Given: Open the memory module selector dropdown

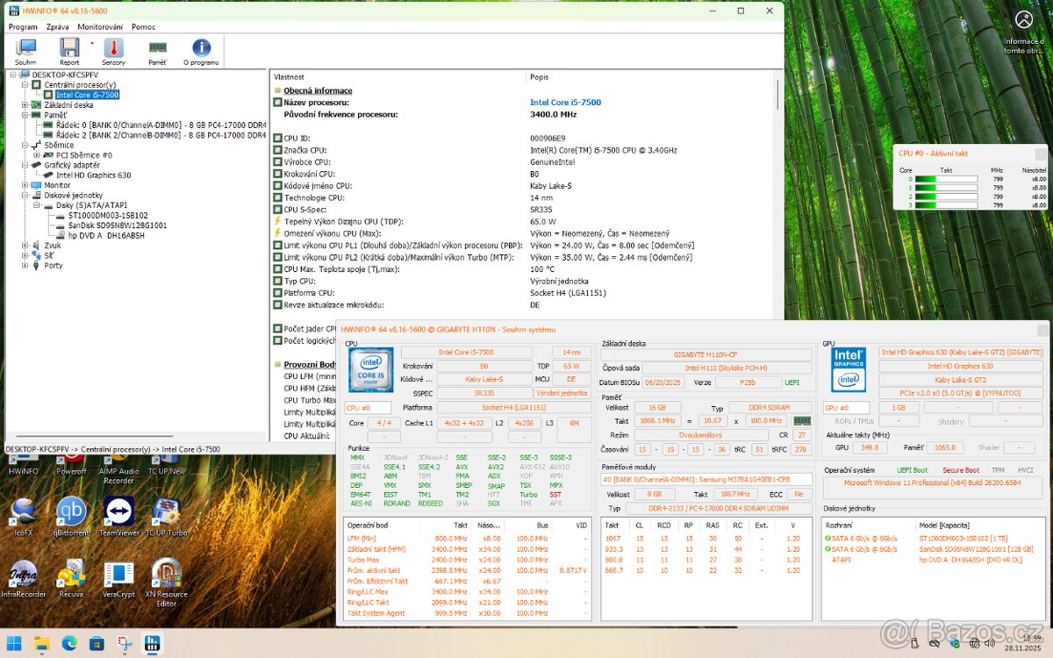Looking at the screenshot, I should click(706, 480).
